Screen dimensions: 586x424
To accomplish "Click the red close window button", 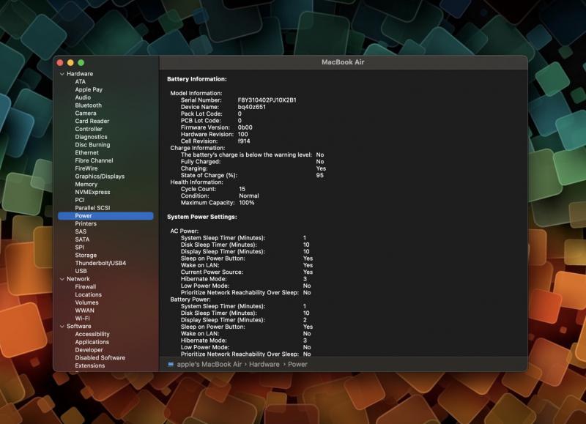I will [x=60, y=63].
